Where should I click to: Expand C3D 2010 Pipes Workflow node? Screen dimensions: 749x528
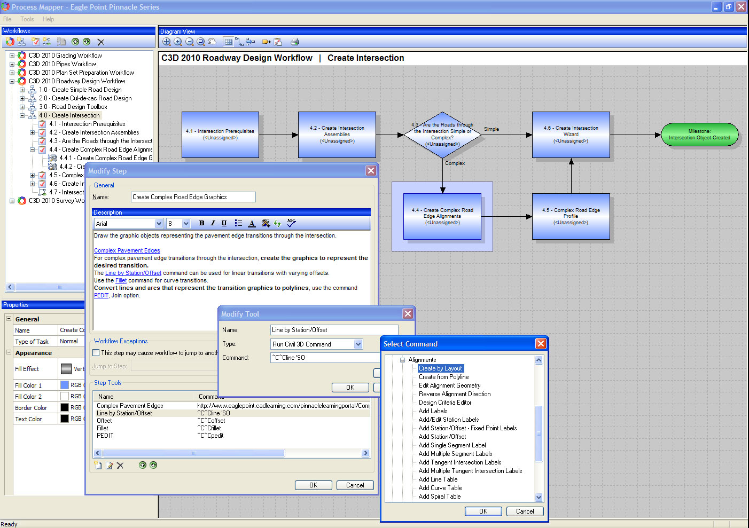(x=12, y=64)
